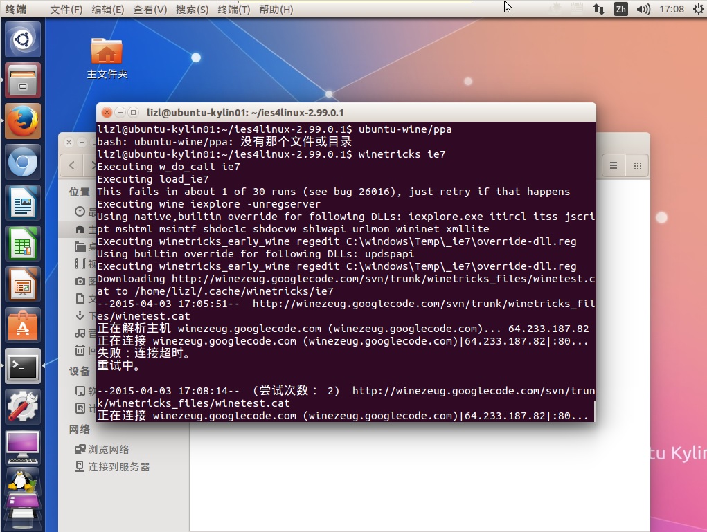Open the network connection indicator
Viewport: 707px width, 532px height.
coord(599,9)
